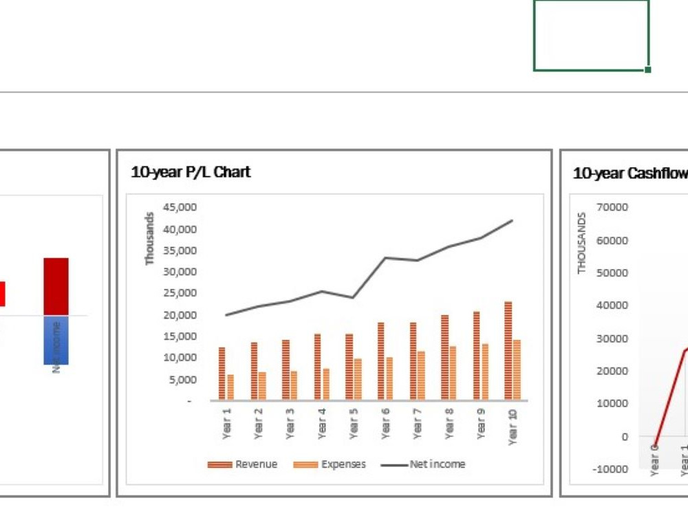The height and width of the screenshot is (516, 688).
Task: Click the 10,000 axis value in P/L chart
Action: (x=180, y=358)
